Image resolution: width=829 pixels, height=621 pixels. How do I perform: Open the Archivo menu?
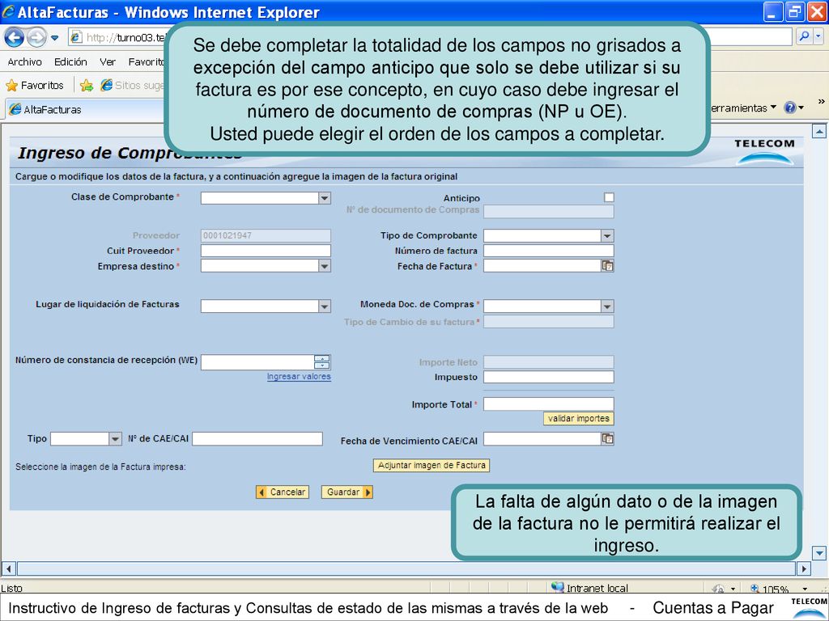[24, 61]
